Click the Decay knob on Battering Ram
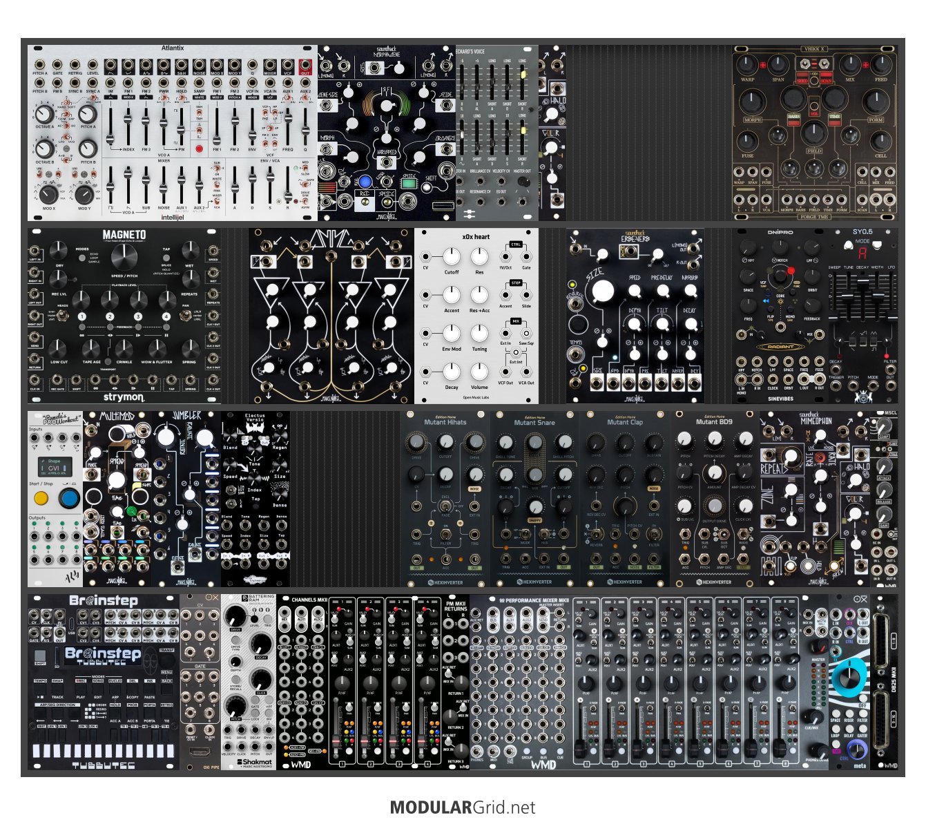 pyautogui.click(x=262, y=644)
